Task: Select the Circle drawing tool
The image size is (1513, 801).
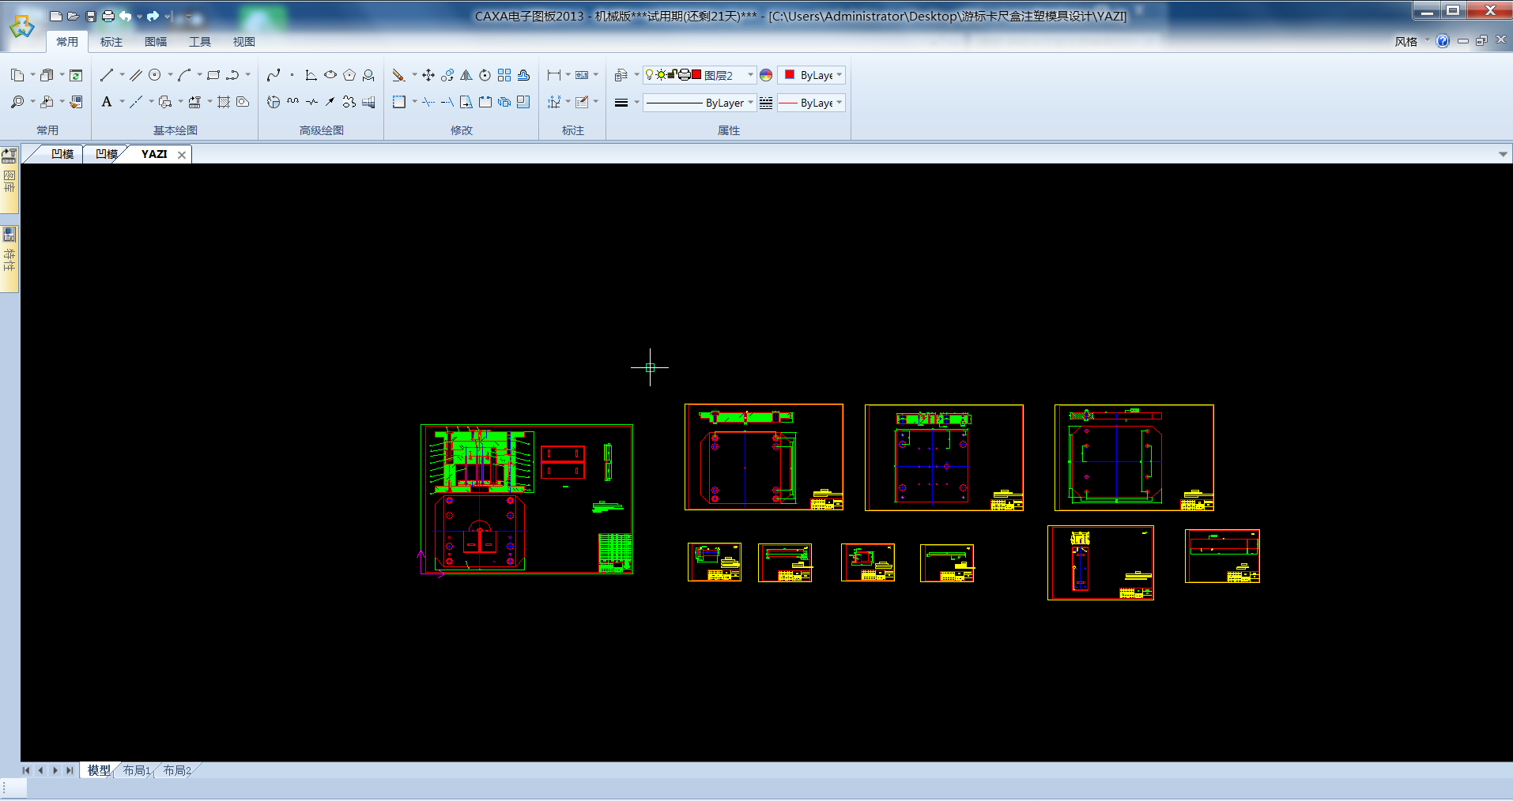Action: [155, 75]
